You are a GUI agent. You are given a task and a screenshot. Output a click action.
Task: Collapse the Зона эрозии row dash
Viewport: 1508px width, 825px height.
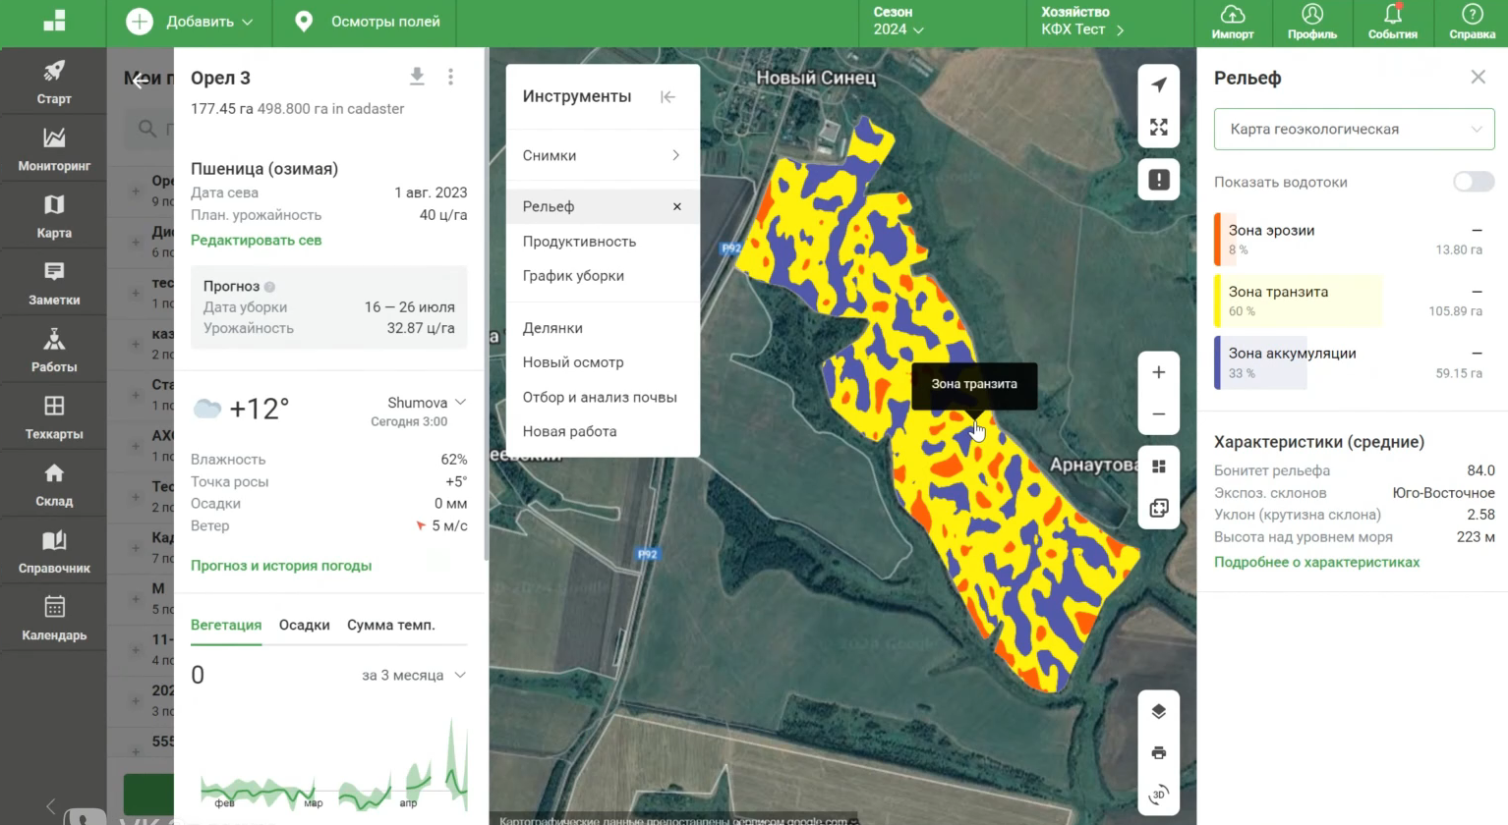[x=1477, y=230]
